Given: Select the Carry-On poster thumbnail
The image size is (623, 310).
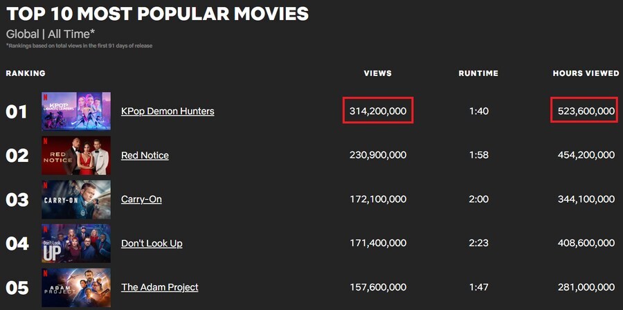Looking at the screenshot, I should 76,199.
